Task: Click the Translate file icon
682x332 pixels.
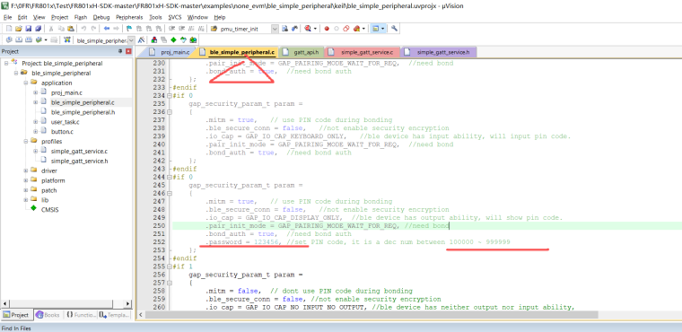Action: tap(9, 40)
